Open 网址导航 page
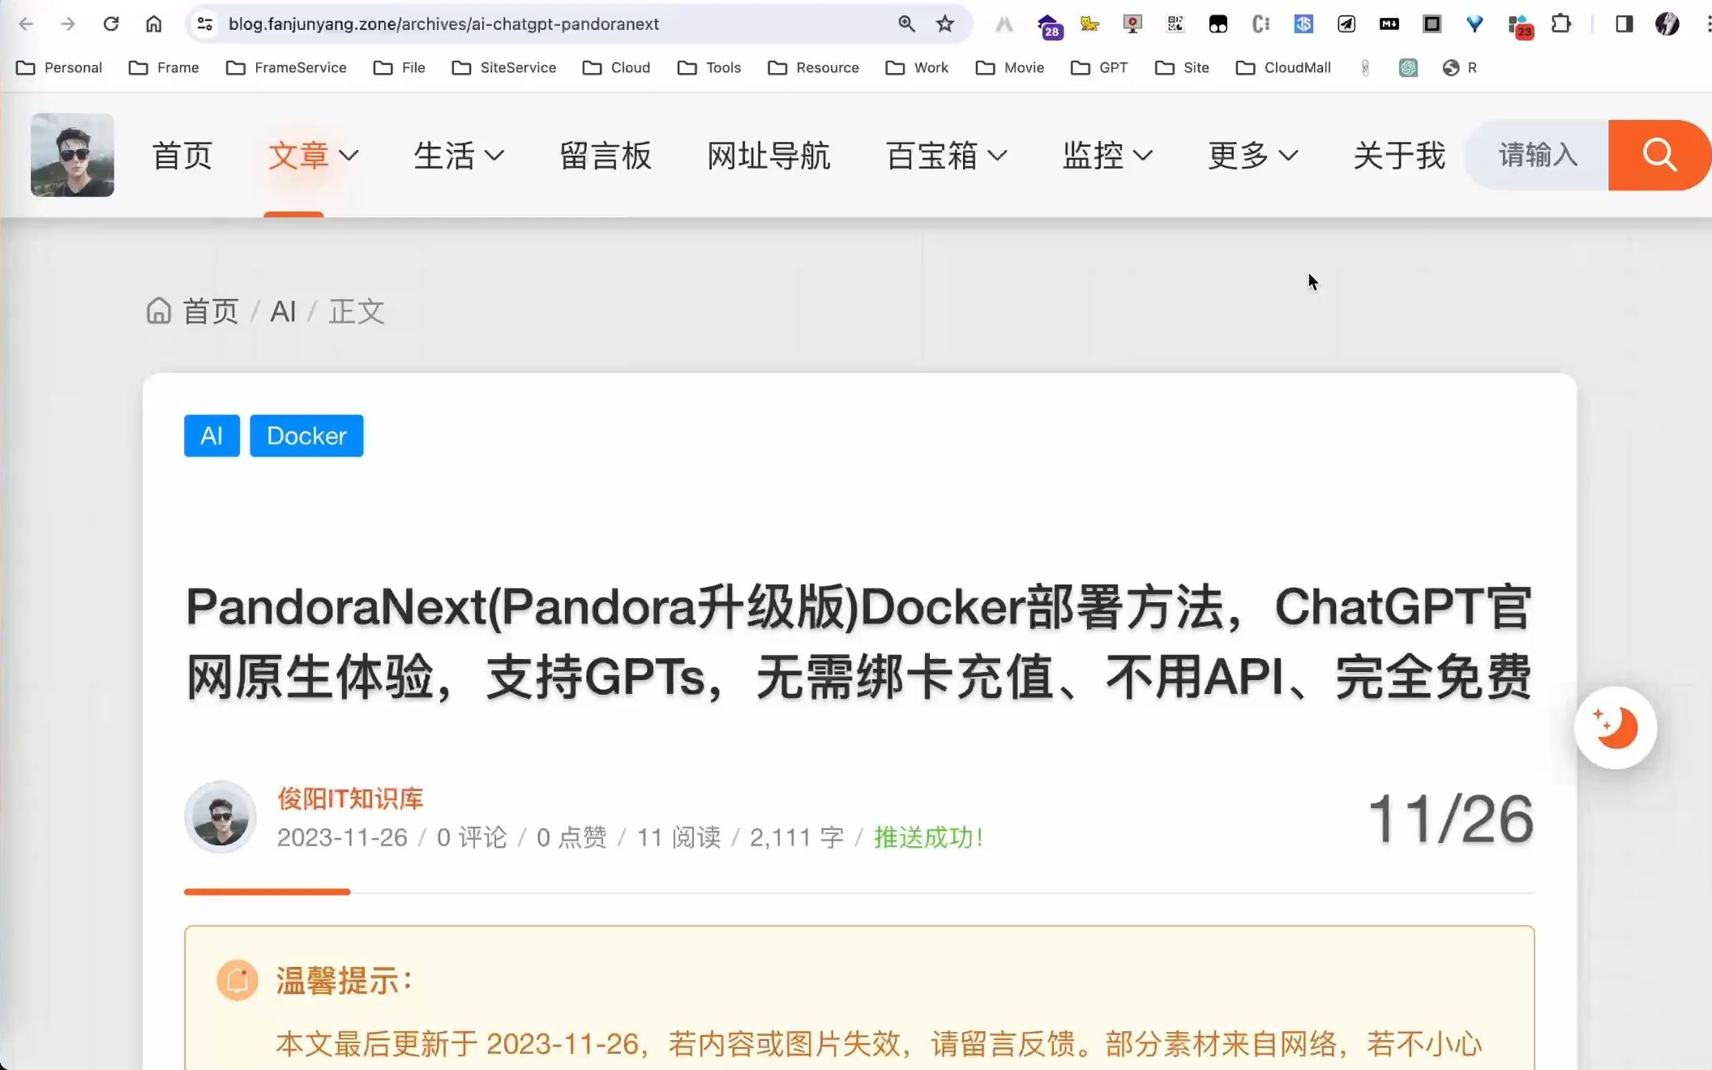1712x1070 pixels. pos(768,156)
